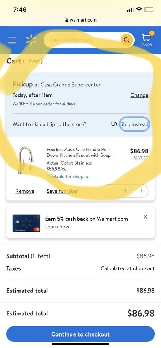Focus the Search Walmart field
161x348 pixels.
coord(82,40)
